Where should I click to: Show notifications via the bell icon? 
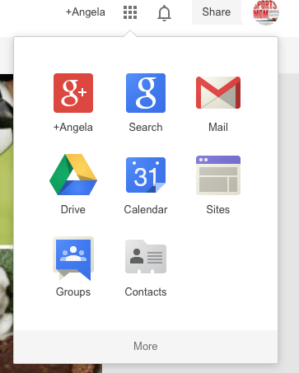pyautogui.click(x=164, y=13)
